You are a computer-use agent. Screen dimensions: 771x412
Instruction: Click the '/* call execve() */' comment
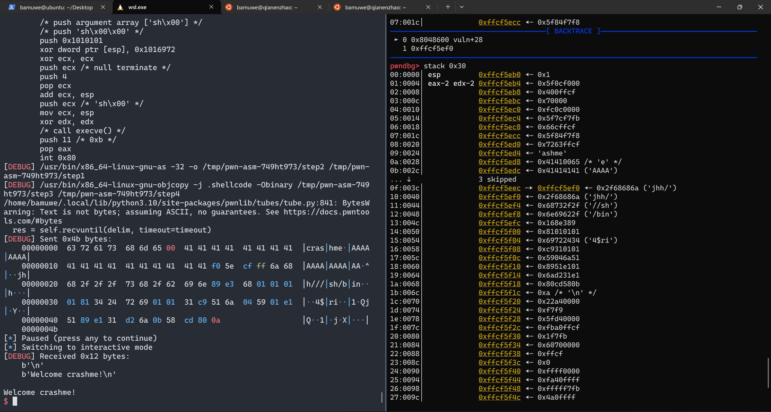[82, 131]
